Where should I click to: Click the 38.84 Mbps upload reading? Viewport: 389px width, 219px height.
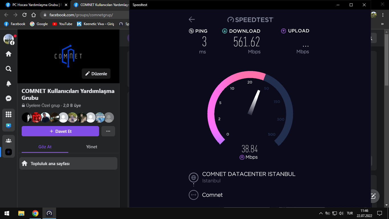[250, 149]
